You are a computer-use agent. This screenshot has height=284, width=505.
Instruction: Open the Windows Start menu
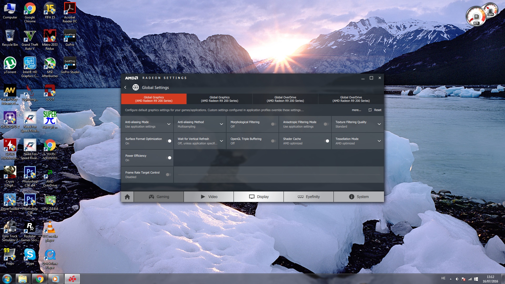click(7, 279)
